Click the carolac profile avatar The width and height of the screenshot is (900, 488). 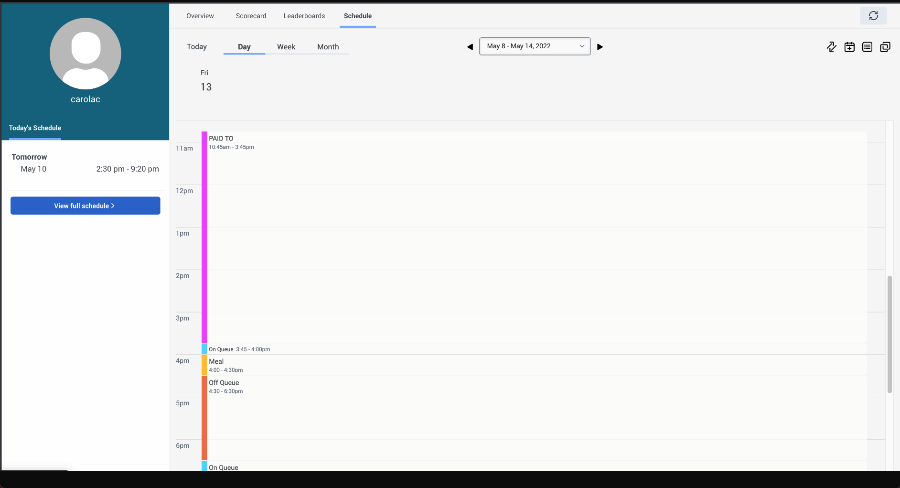point(86,54)
